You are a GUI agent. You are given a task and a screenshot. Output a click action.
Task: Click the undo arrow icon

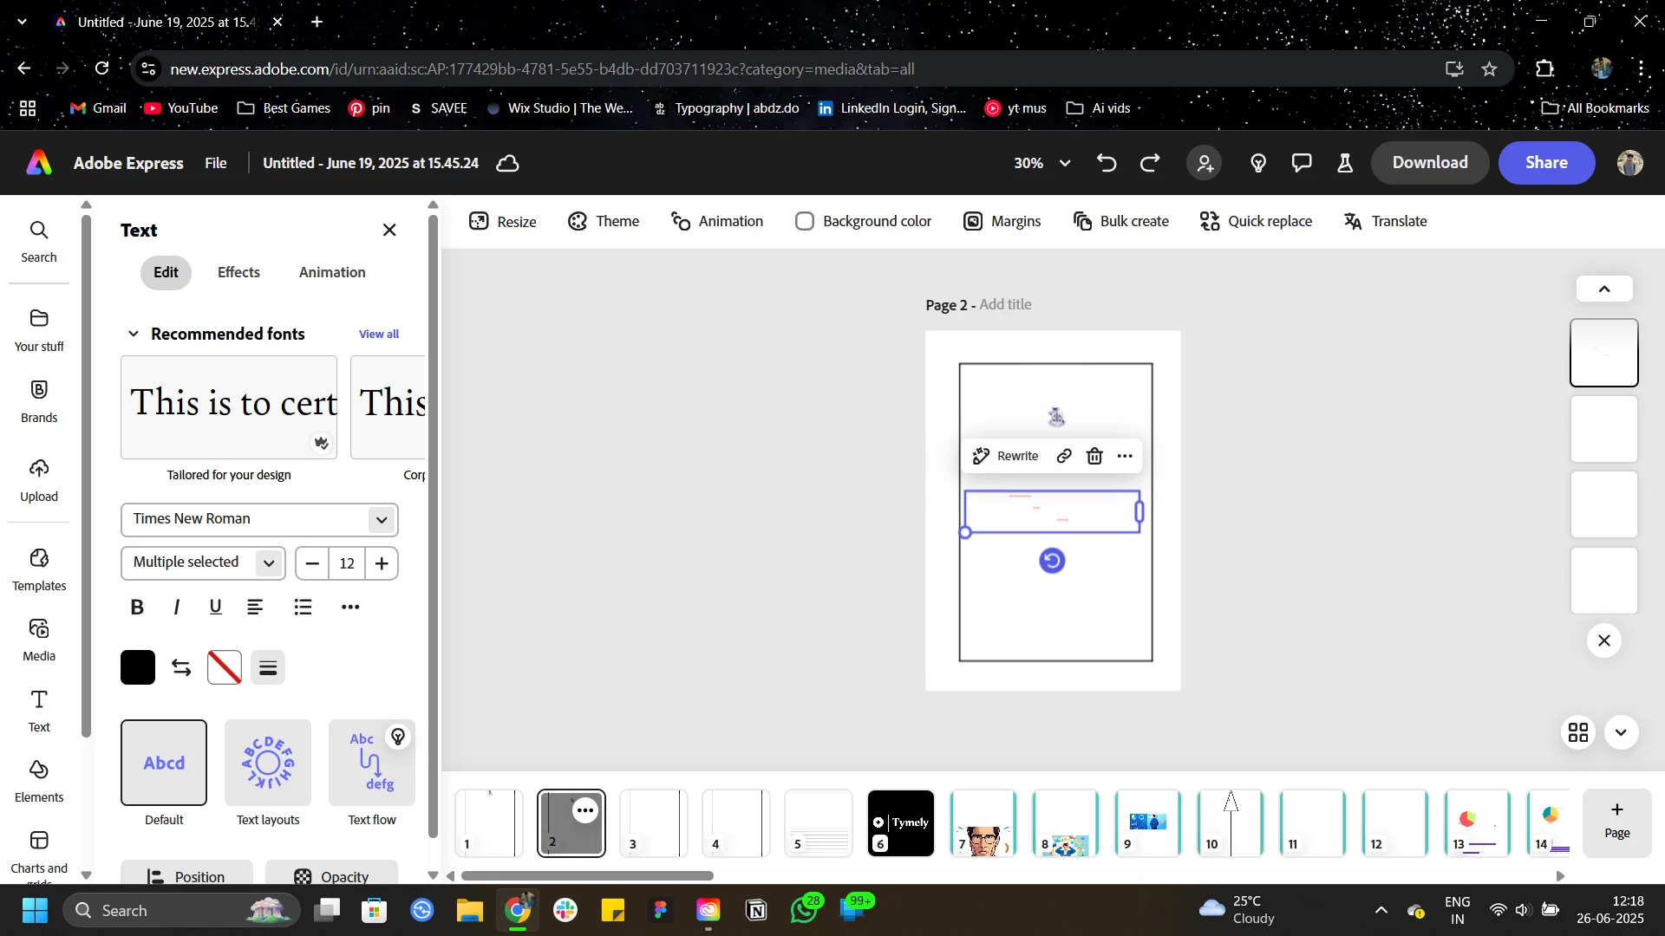point(1107,163)
